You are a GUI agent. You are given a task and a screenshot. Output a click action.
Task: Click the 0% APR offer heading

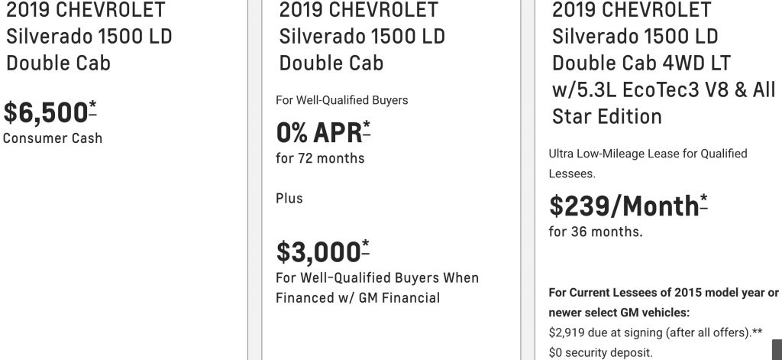coord(319,132)
